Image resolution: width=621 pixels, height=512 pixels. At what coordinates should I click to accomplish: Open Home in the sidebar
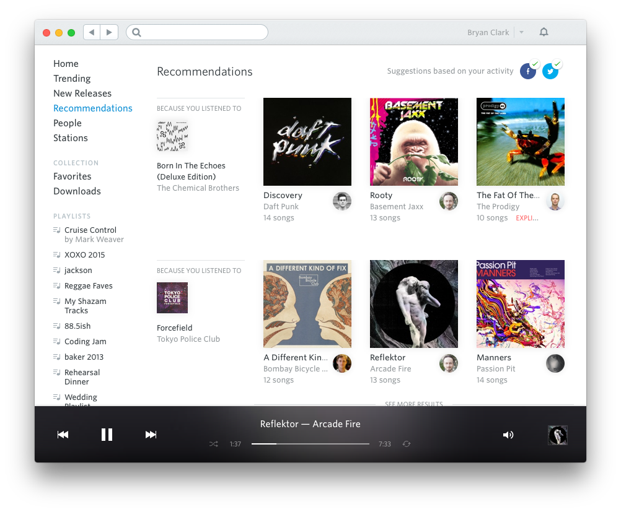(66, 64)
